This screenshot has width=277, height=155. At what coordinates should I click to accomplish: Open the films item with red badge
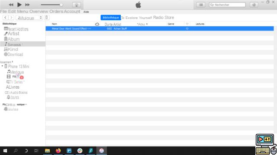point(15,77)
